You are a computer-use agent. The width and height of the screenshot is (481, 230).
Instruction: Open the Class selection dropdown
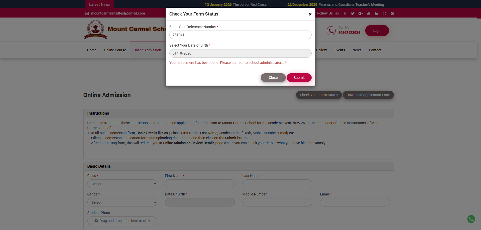tap(122, 184)
